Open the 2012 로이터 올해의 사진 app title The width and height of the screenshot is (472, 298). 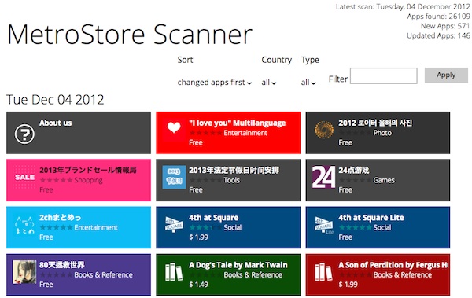click(375, 123)
